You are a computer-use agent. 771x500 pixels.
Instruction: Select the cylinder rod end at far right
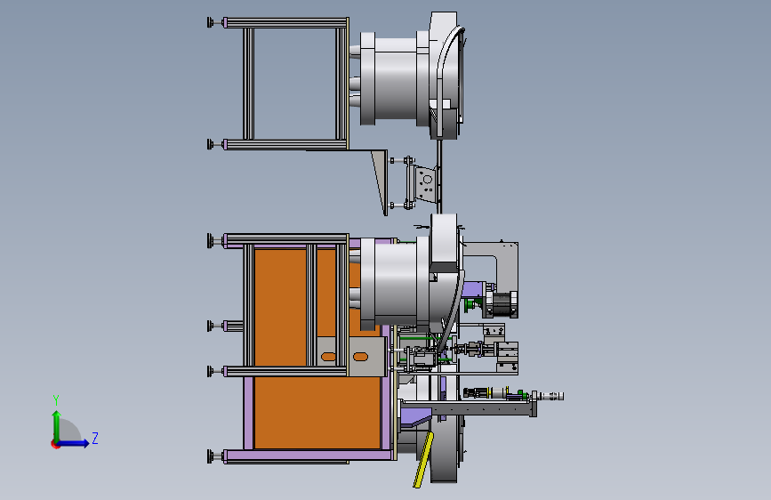[551, 396]
